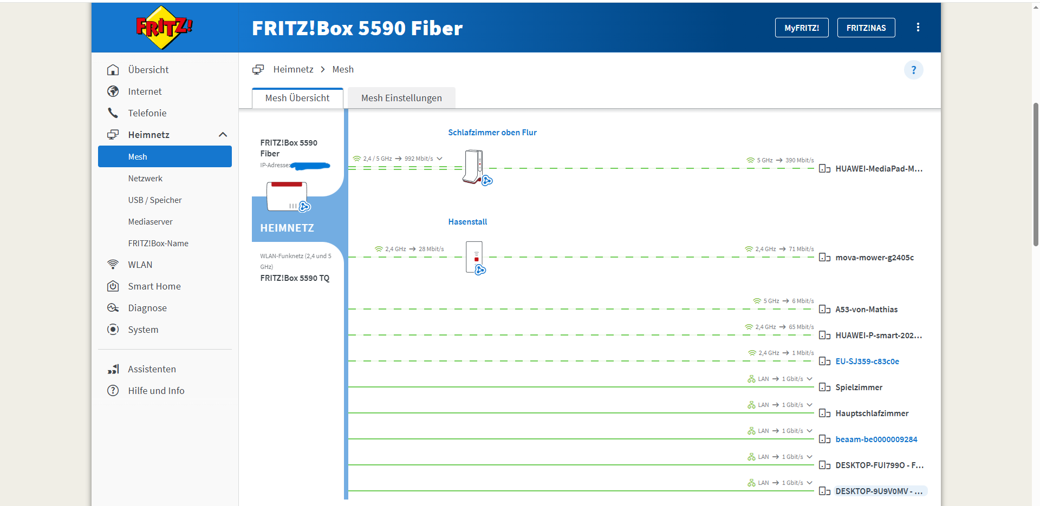1040x506 pixels.
Task: Click device icon next to mova-mower-g2405c
Action: coord(824,258)
